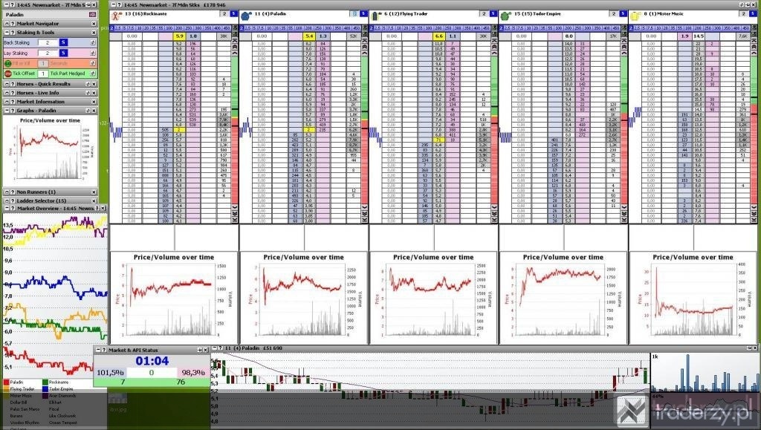Toggle the Paladin series in overview legend

(x=6, y=382)
